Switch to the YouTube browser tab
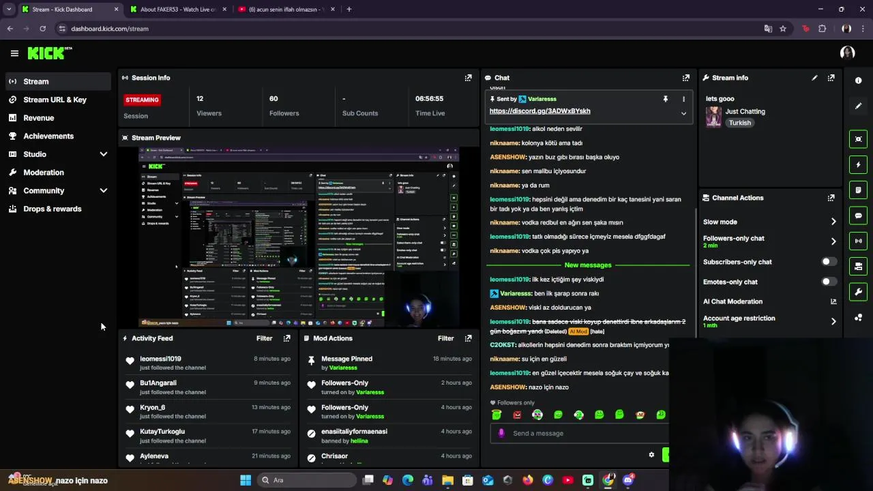Screen dimensions: 873x491 [285, 10]
